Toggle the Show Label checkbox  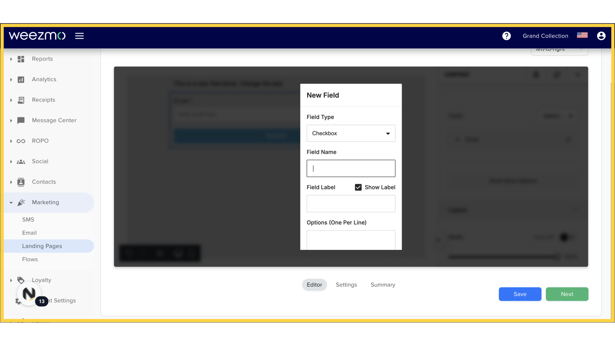point(358,187)
